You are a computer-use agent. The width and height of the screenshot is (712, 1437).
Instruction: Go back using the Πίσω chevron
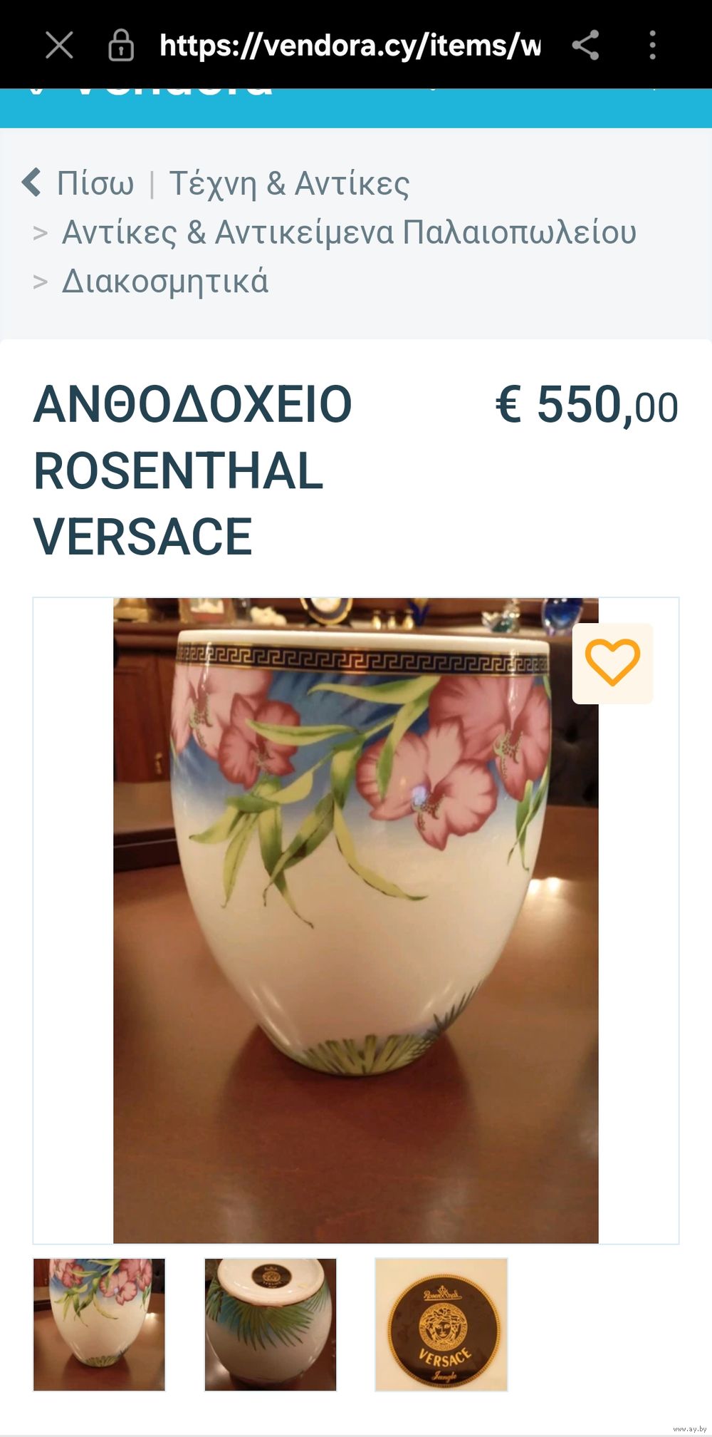pos(31,183)
